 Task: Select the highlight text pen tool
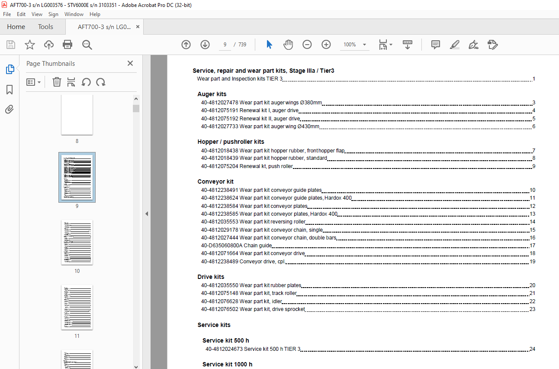[x=454, y=45]
